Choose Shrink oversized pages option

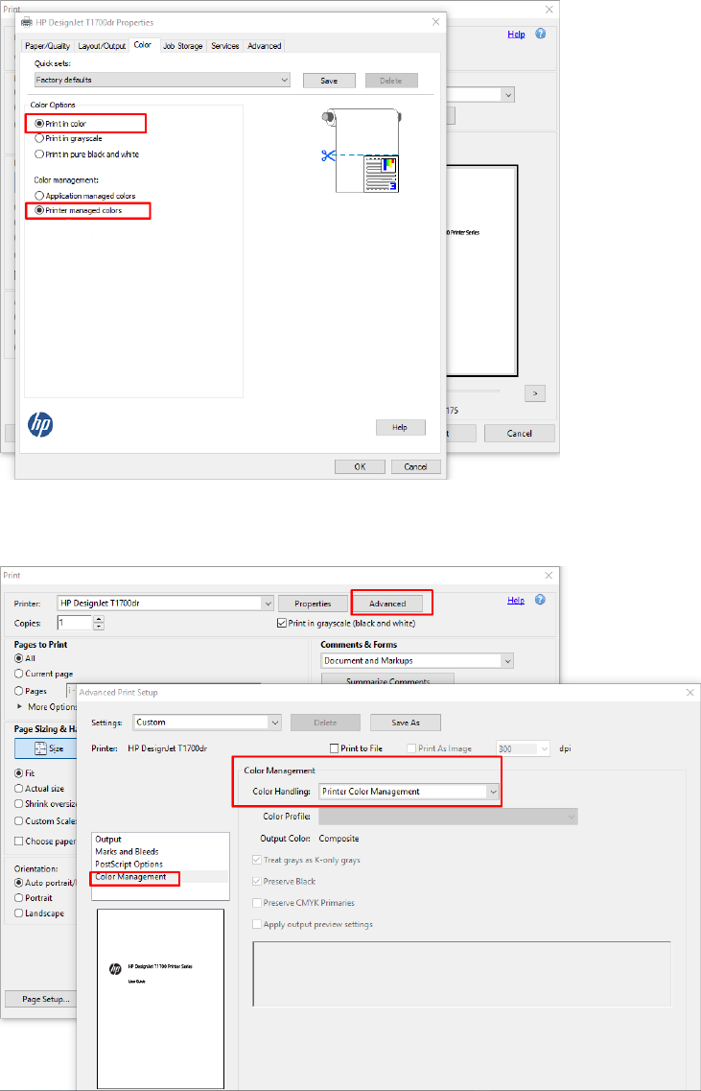pos(46,805)
